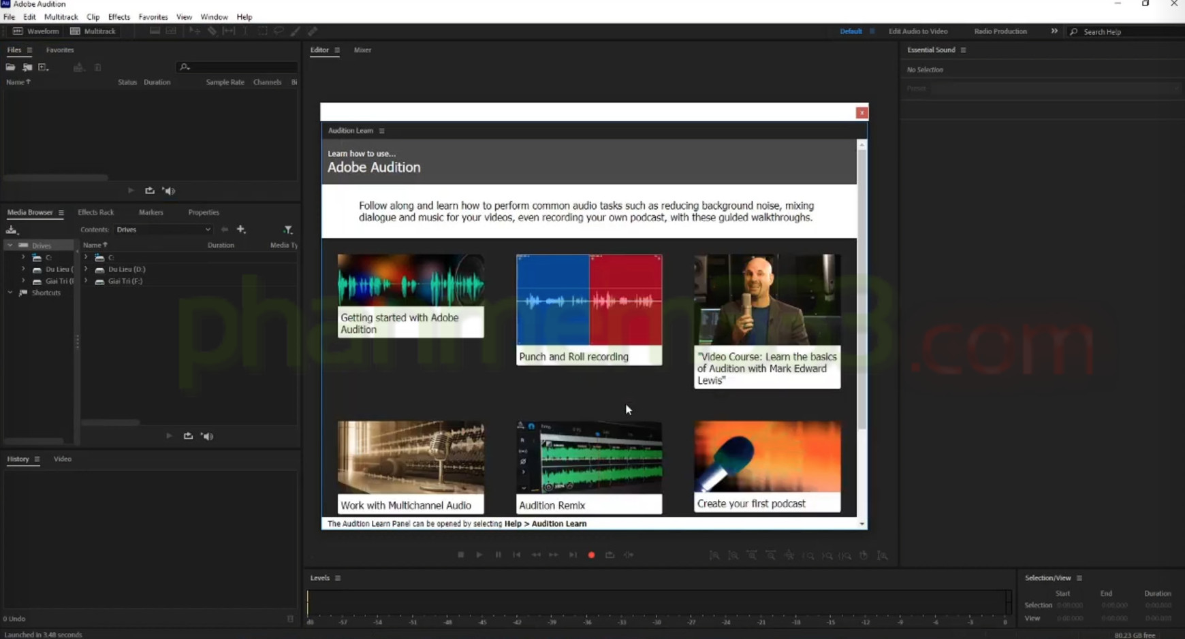The height and width of the screenshot is (639, 1185).
Task: Click the Add Shortcut plus icon in Media Browser
Action: (x=241, y=230)
